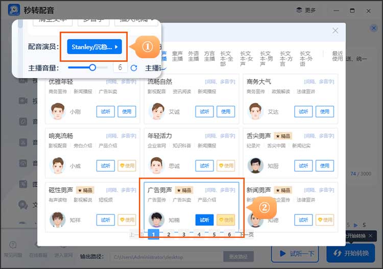Go to page 5 of voice list
Image resolution: width=383 pixels, height=269 pixels.
point(214,235)
